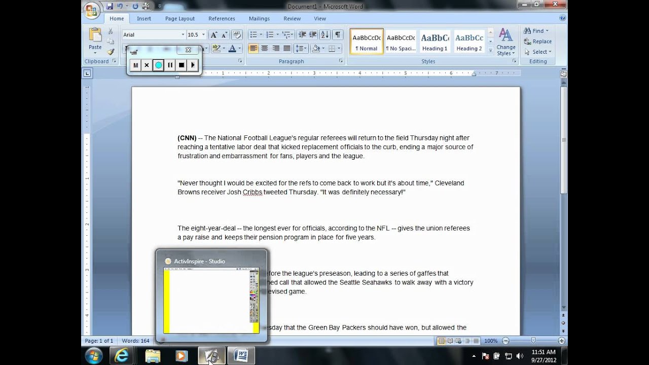The image size is (649, 365).
Task: Apply the No Spacing style
Action: [401, 41]
